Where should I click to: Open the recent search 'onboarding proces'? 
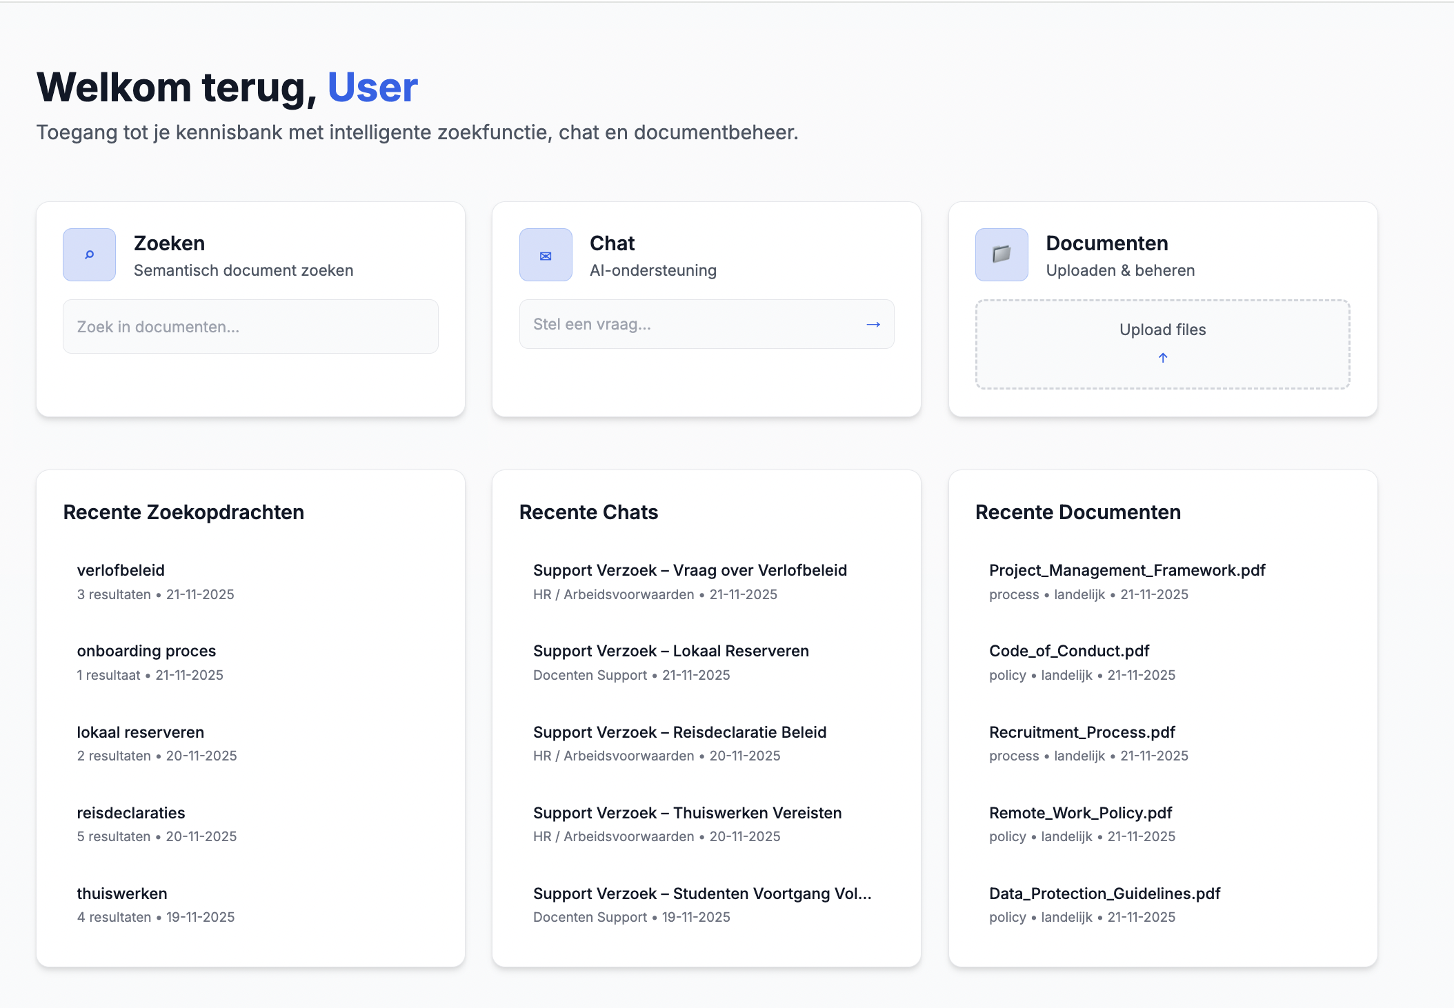[146, 650]
